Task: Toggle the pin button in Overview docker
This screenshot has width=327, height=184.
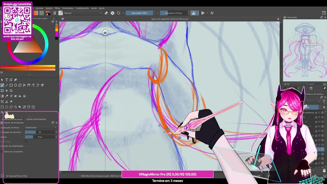Action: (x=324, y=88)
